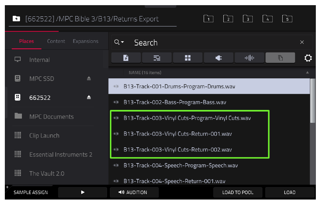Select B13-Track-003-Vinyl Cuts-Program-Vinyl Cuts.wav

click(209, 118)
